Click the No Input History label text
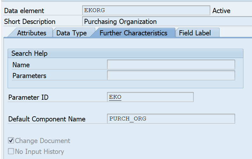 coord(40,152)
